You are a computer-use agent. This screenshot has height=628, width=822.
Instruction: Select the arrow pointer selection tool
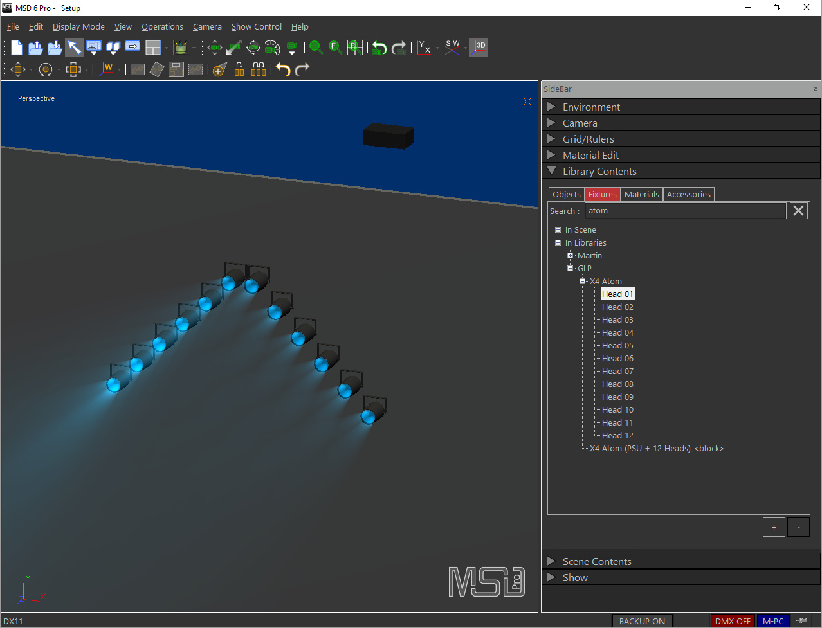point(75,48)
